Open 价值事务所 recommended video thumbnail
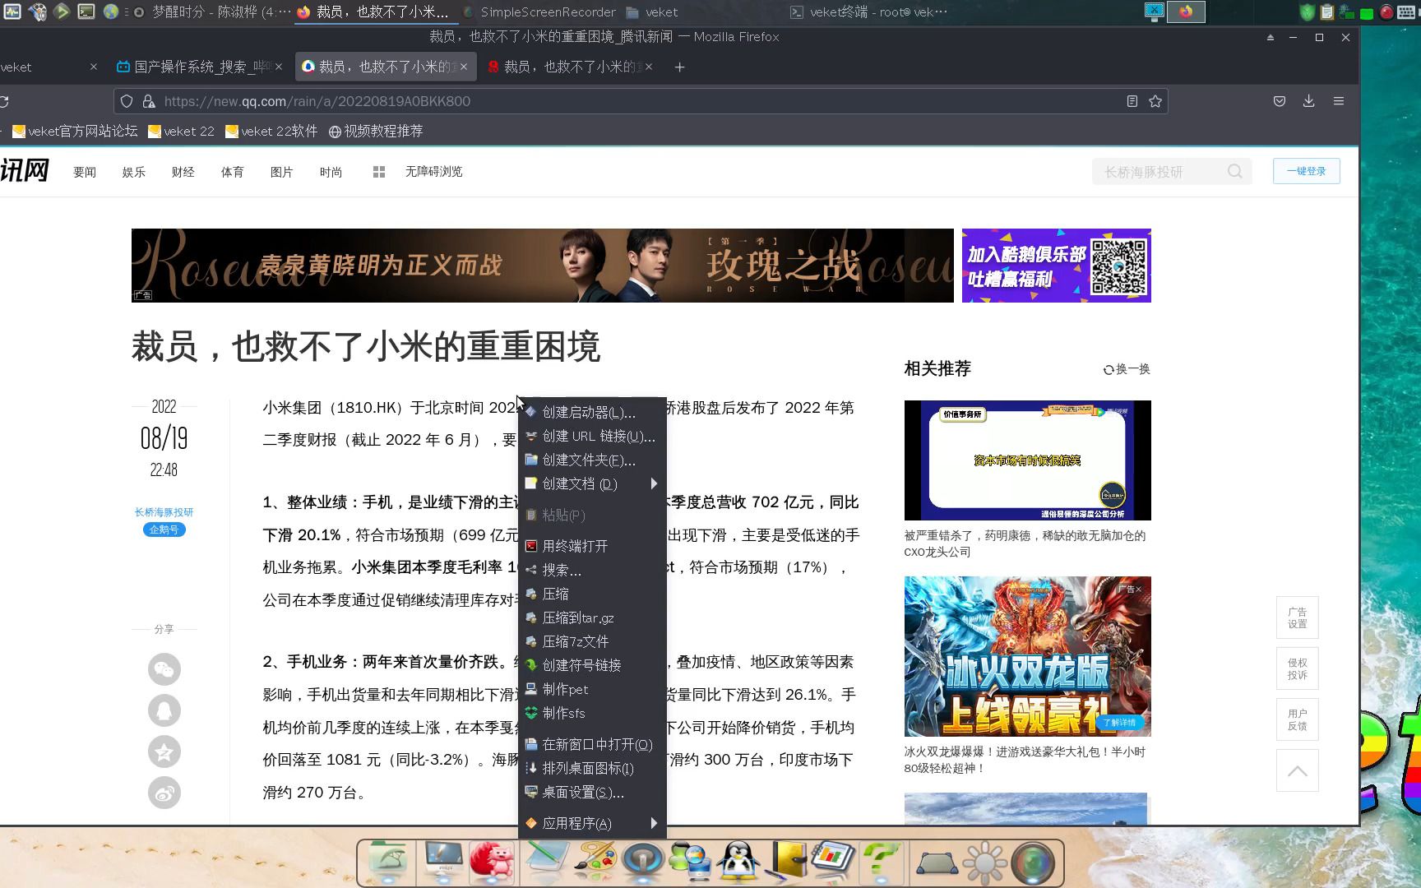The height and width of the screenshot is (888, 1421). pyautogui.click(x=1028, y=460)
